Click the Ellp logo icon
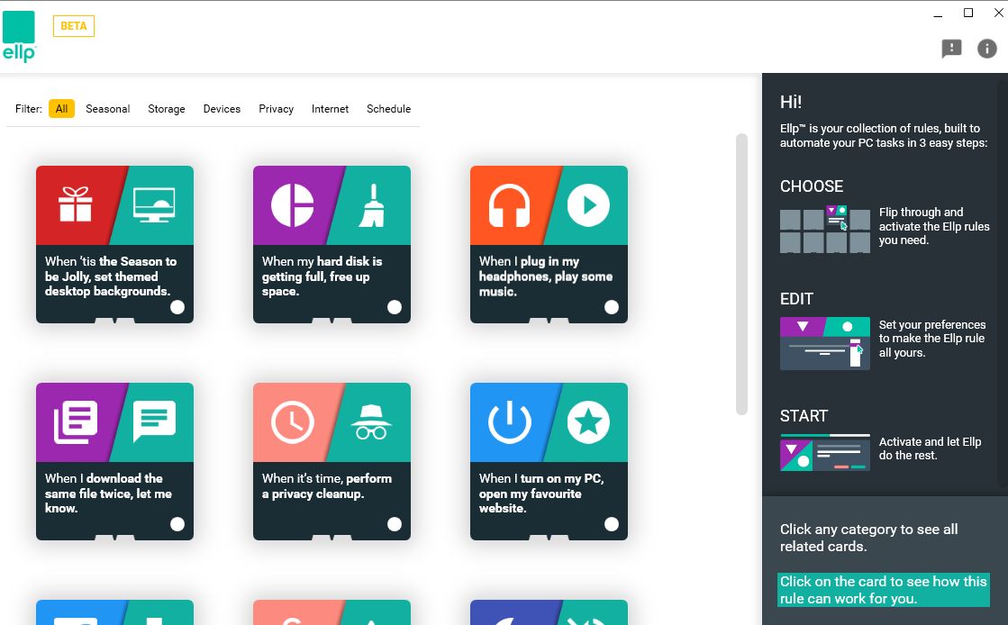 pyautogui.click(x=19, y=36)
